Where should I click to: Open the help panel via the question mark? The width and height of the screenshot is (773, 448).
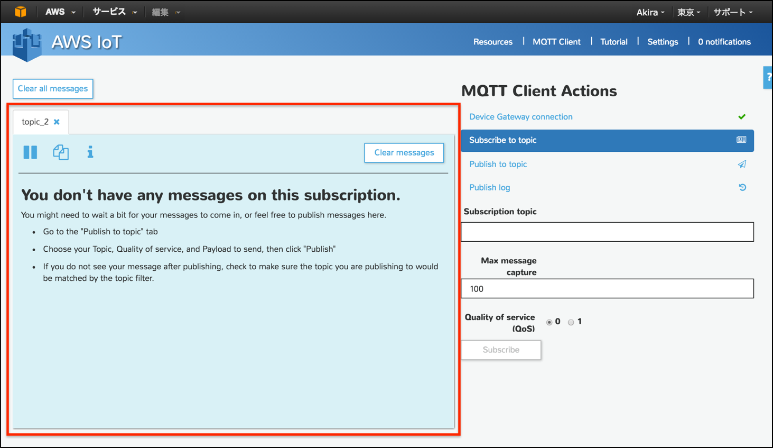[769, 77]
